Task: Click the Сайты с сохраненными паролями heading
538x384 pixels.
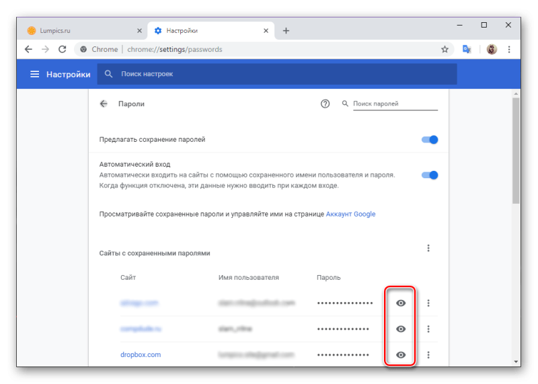Action: tap(155, 254)
